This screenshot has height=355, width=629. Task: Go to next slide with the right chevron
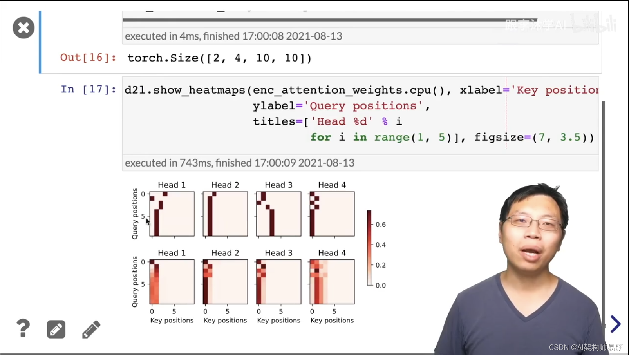(615, 324)
